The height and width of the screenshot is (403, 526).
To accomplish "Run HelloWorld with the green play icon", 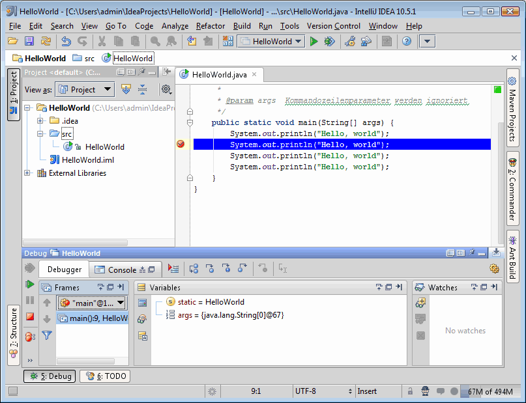I will point(314,41).
